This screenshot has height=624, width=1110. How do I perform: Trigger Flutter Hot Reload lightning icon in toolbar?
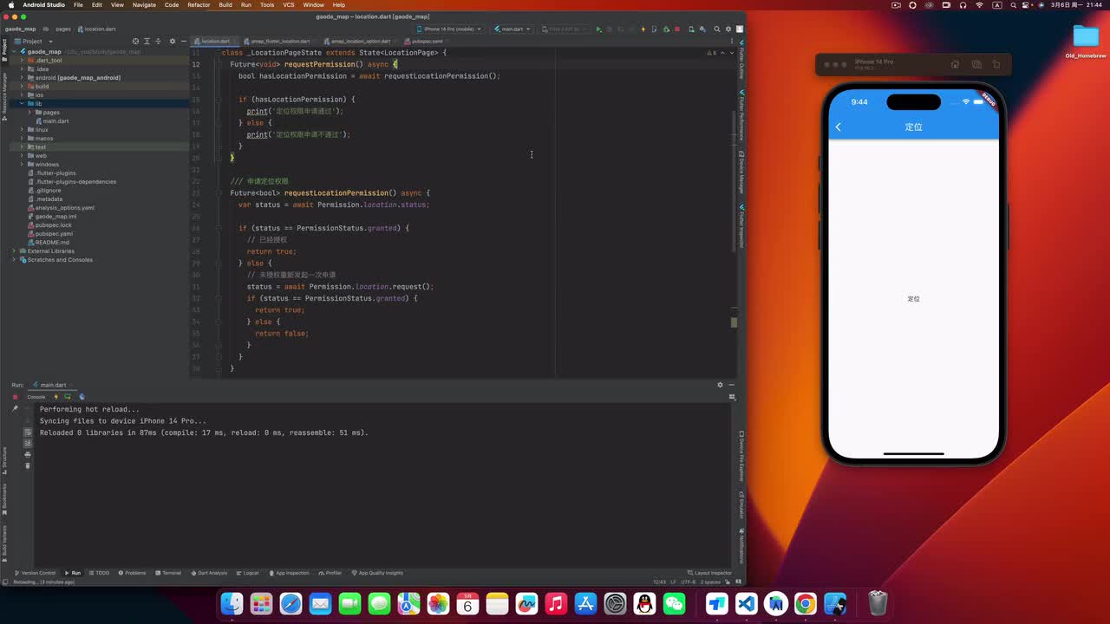pos(643,29)
